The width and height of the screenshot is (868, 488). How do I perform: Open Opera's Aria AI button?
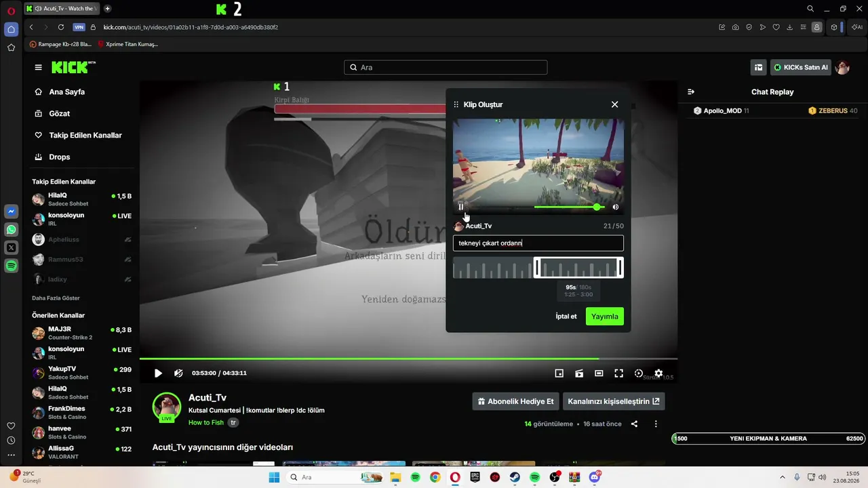coord(857,27)
